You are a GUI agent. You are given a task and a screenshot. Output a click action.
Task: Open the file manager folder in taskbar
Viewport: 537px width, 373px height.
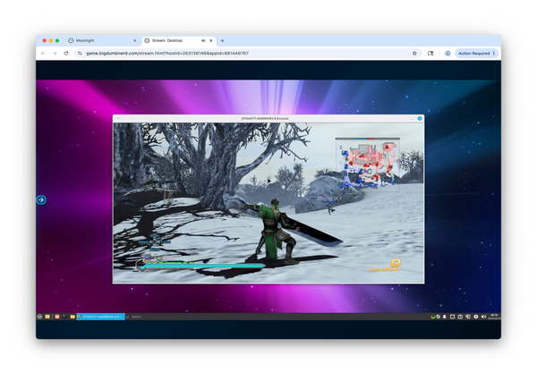72,317
